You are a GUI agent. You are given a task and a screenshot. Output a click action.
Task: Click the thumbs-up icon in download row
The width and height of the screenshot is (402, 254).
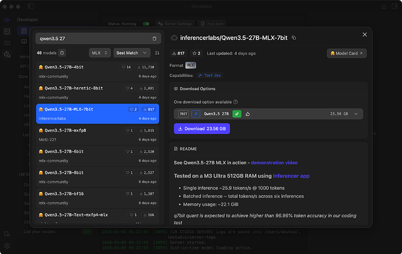tap(248, 114)
